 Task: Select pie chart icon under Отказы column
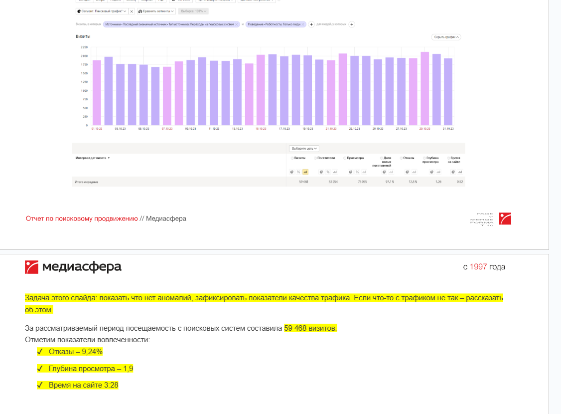coord(407,172)
